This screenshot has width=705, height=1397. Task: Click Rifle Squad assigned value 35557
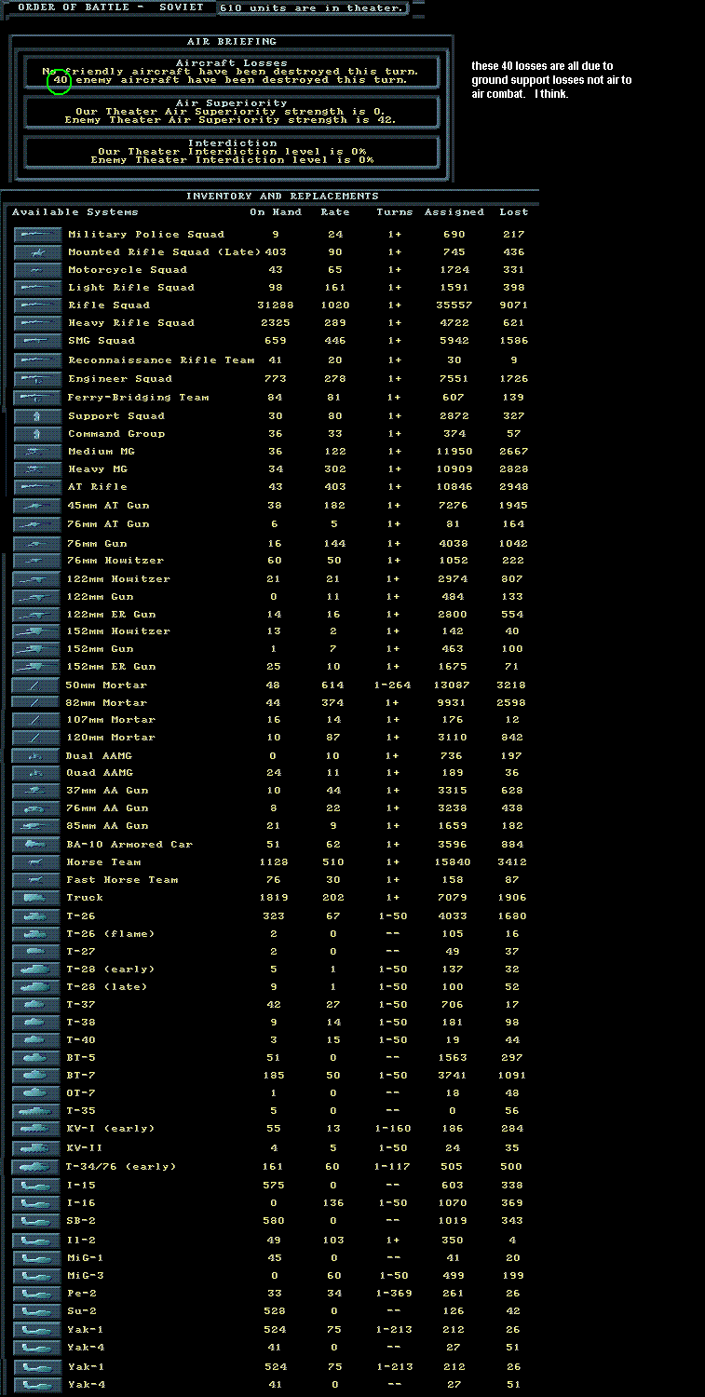[x=454, y=305]
